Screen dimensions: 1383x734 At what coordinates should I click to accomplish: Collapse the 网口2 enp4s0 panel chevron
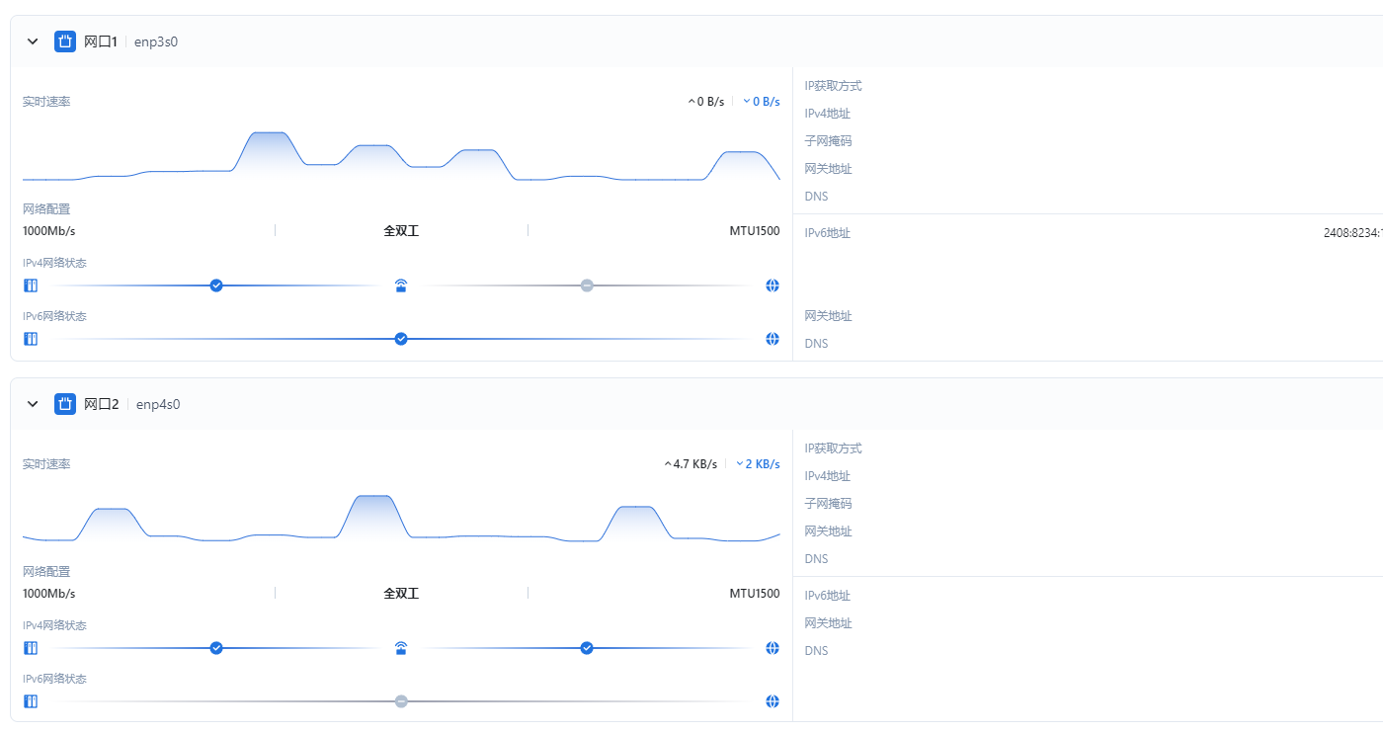pos(33,404)
